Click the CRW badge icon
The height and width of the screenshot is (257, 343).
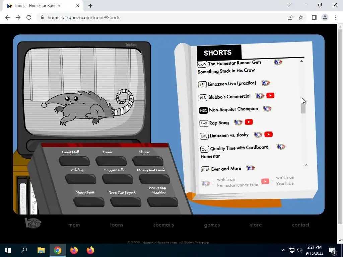(x=202, y=64)
